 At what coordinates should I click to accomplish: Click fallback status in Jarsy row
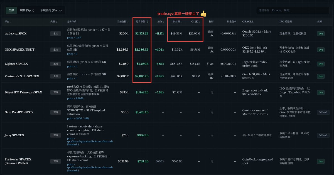click(323, 135)
